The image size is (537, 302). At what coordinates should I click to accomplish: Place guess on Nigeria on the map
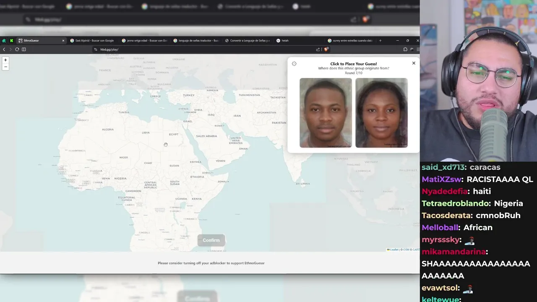pos(120,178)
